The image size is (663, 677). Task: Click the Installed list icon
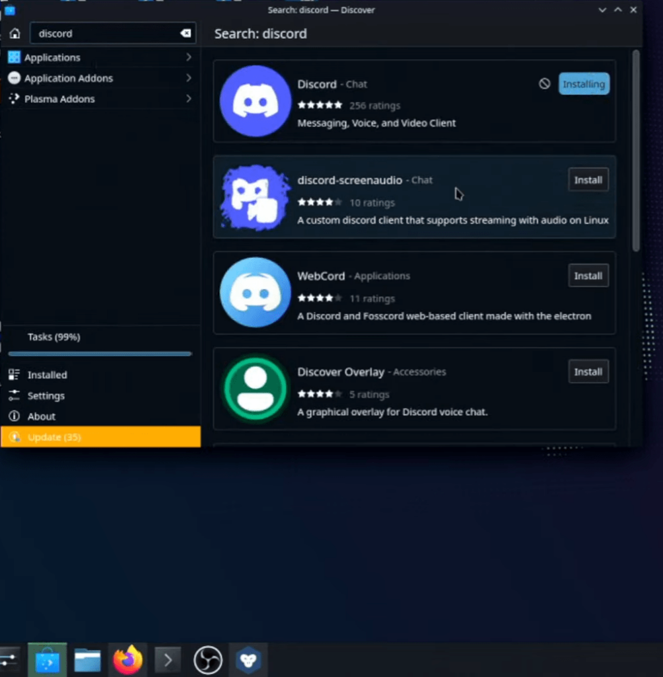15,374
